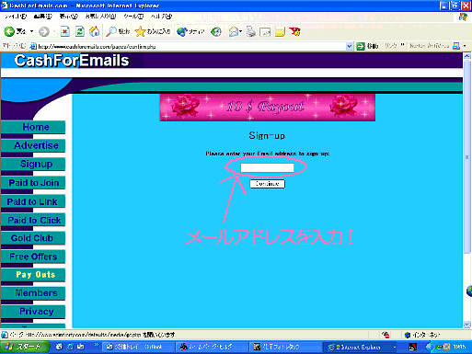
Task: Open the first menu in menu bar
Action: [x=15, y=17]
